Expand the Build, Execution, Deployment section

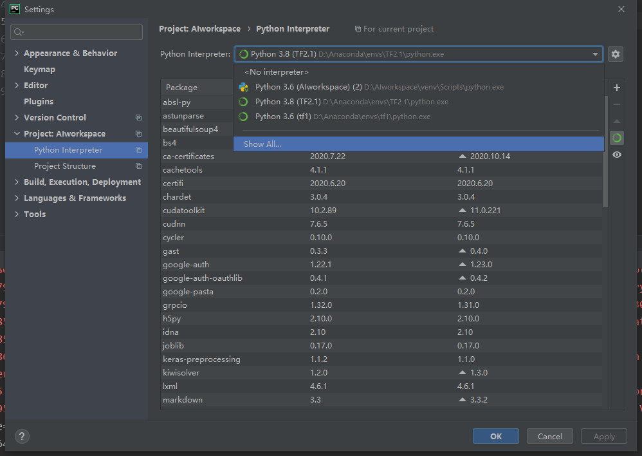click(x=17, y=182)
